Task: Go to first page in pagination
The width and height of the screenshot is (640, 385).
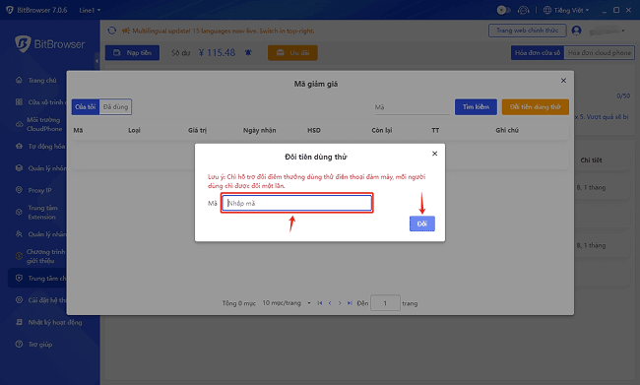Action: (320, 303)
